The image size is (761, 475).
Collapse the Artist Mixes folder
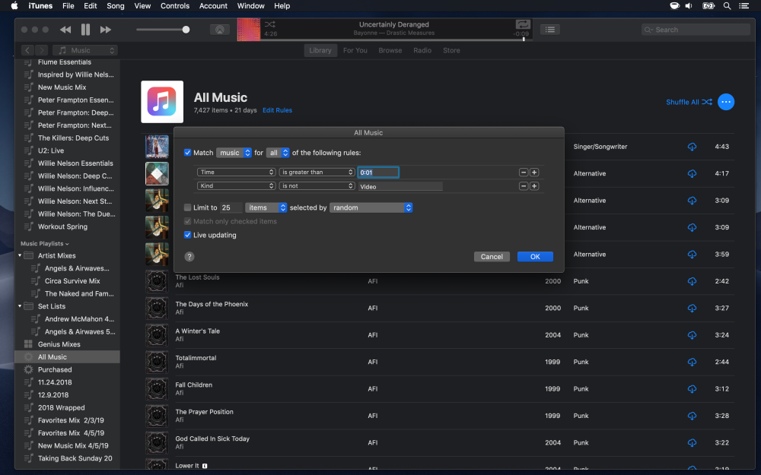(20, 255)
